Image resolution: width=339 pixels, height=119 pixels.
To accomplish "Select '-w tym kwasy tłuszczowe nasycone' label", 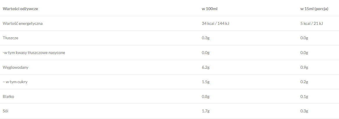I will (x=34, y=53).
